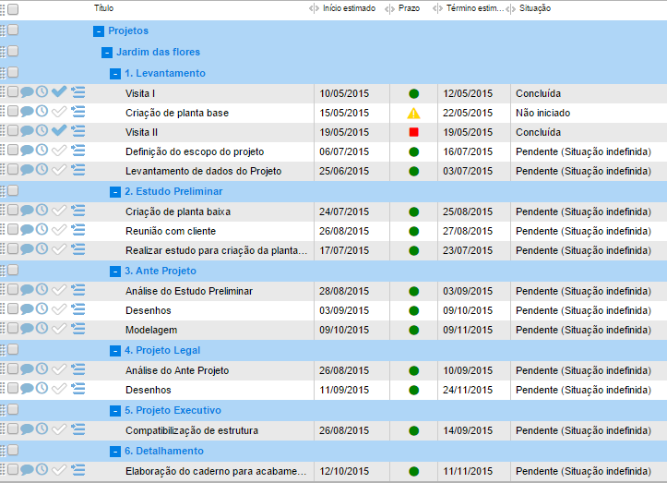Open list icon for Elaboração do caderno row
This screenshot has height=483, width=667.
pos(77,470)
